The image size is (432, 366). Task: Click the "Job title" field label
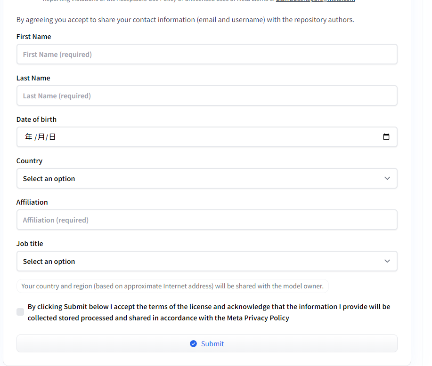click(30, 244)
